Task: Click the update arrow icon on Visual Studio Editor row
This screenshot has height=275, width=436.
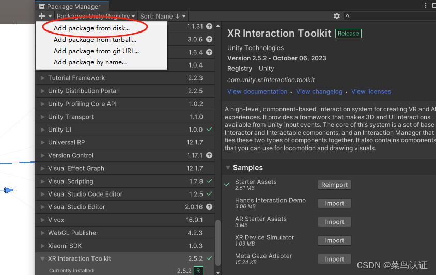Action: 209,207
